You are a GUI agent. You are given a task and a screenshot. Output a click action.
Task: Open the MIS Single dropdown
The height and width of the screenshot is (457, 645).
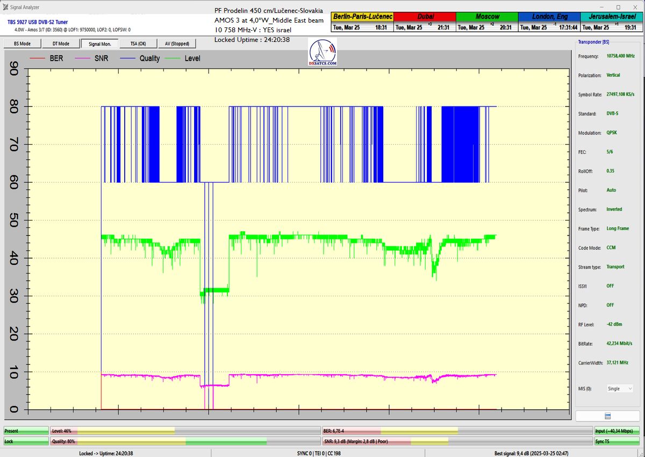[x=619, y=388]
